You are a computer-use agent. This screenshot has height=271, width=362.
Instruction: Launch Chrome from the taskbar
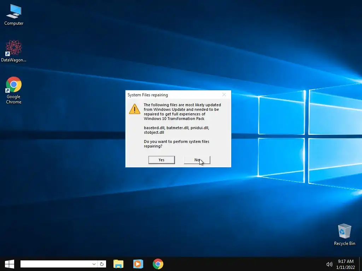point(158,264)
